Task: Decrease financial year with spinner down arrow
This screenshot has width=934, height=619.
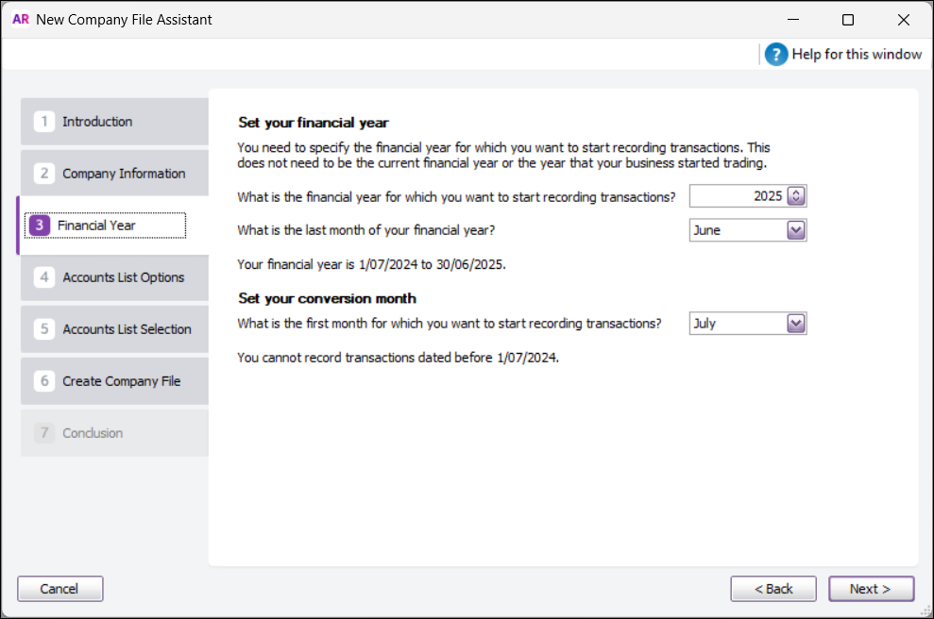Action: tap(796, 199)
